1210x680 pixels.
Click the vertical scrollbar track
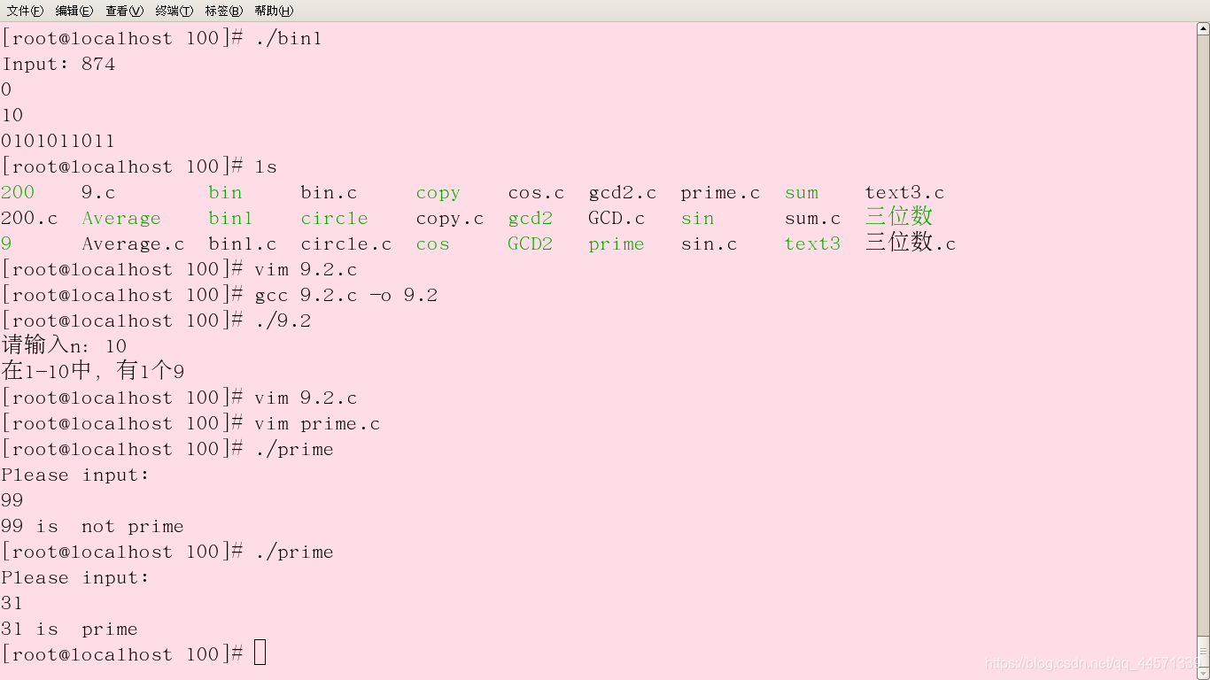[1203, 336]
